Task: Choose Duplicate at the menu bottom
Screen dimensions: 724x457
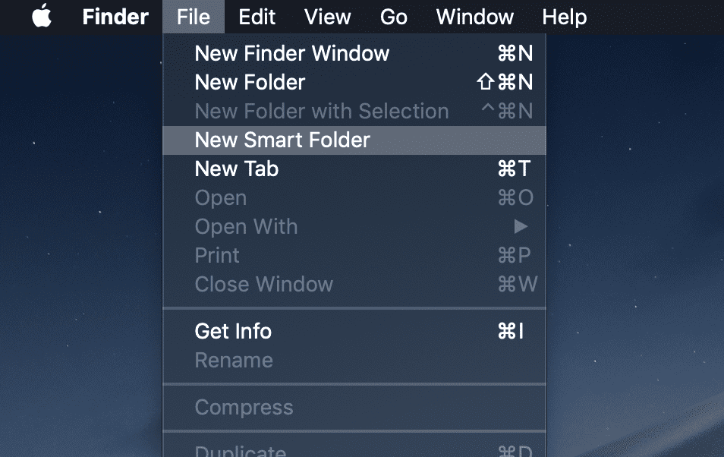Action: click(x=240, y=449)
